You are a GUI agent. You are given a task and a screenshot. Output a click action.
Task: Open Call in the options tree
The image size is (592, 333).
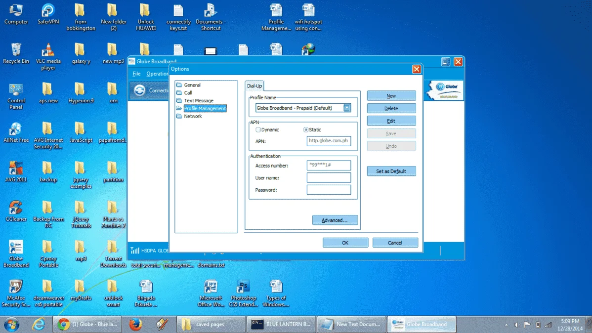coord(188,93)
